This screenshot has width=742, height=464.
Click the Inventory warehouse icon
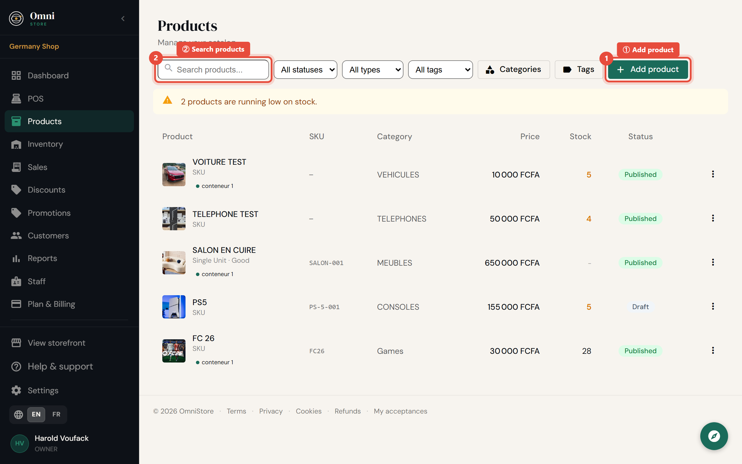point(16,144)
